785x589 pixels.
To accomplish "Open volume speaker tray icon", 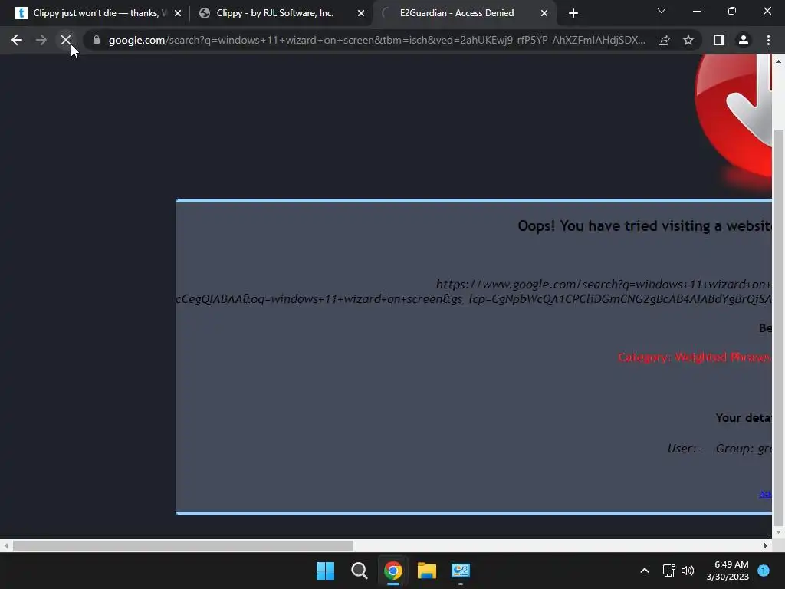I will (688, 571).
